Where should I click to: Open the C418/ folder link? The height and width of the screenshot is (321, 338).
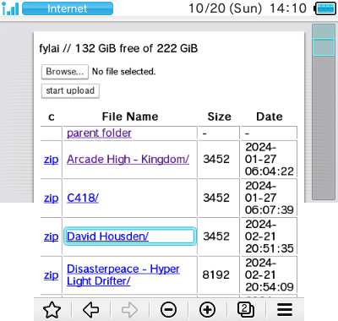(x=83, y=198)
